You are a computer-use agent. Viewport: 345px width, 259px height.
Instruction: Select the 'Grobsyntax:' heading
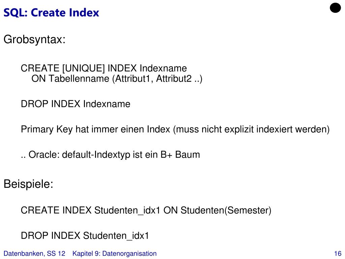coord(35,40)
